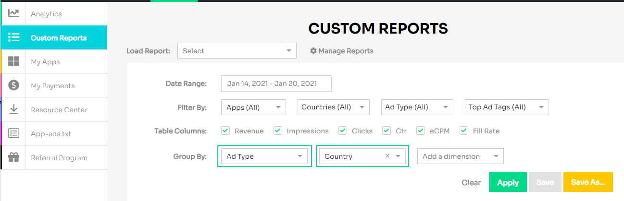This screenshot has height=201, width=624.
Task: Click the green Apply button
Action: (x=508, y=182)
